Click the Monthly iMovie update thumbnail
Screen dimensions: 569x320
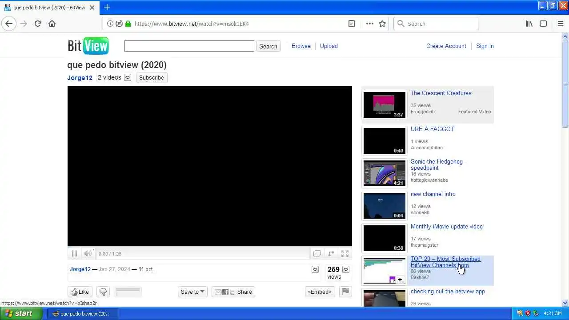[x=385, y=238]
